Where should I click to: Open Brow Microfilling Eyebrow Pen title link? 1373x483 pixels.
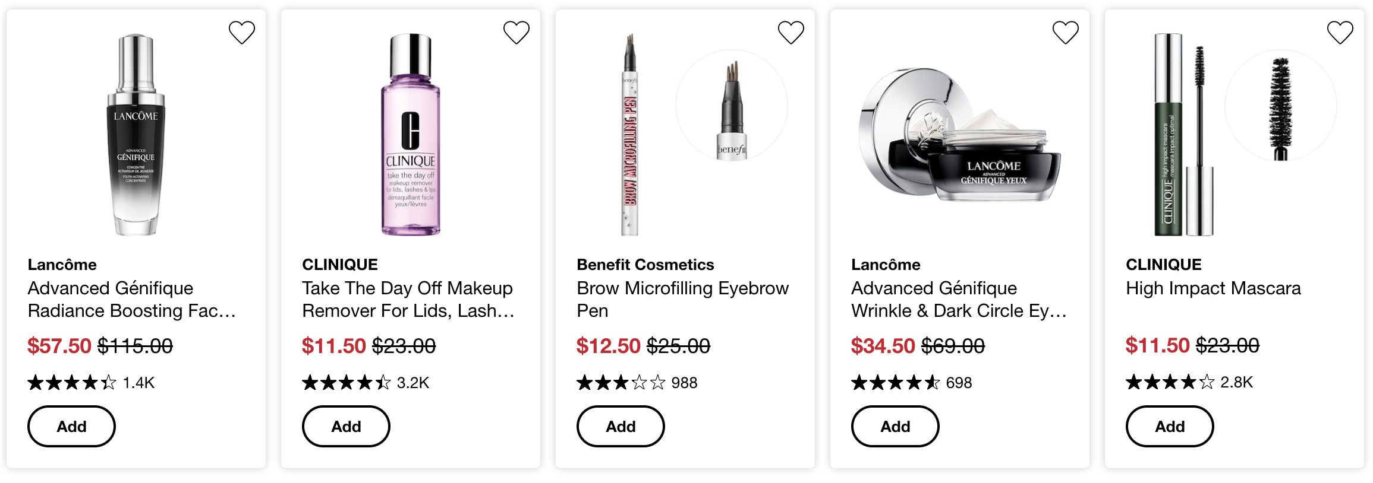coord(682,299)
